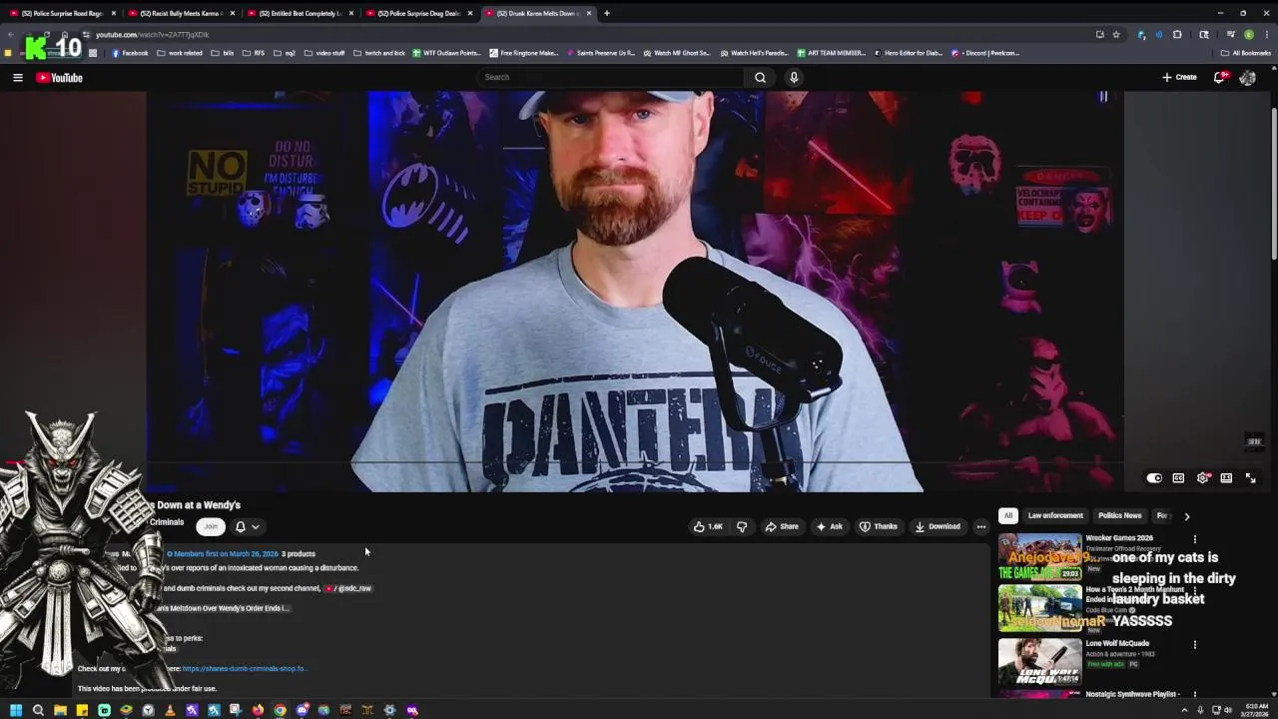The image size is (1278, 719).
Task: Switch to theater mode
Action: click(1226, 478)
